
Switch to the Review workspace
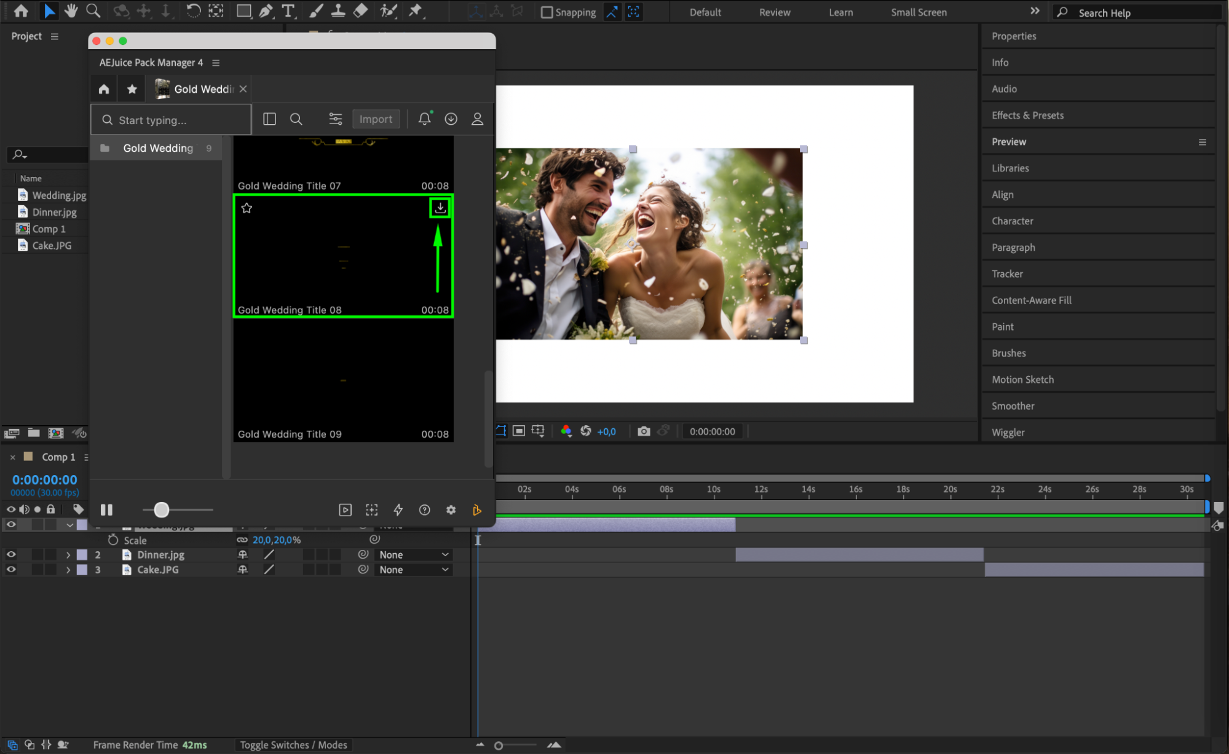tap(774, 12)
